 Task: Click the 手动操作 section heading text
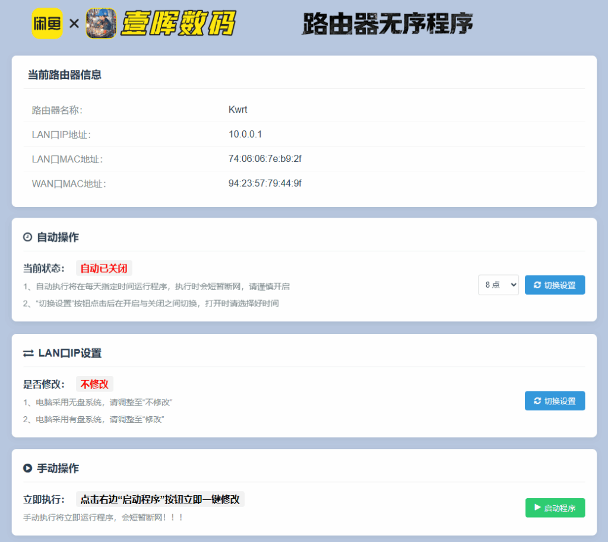coord(58,468)
